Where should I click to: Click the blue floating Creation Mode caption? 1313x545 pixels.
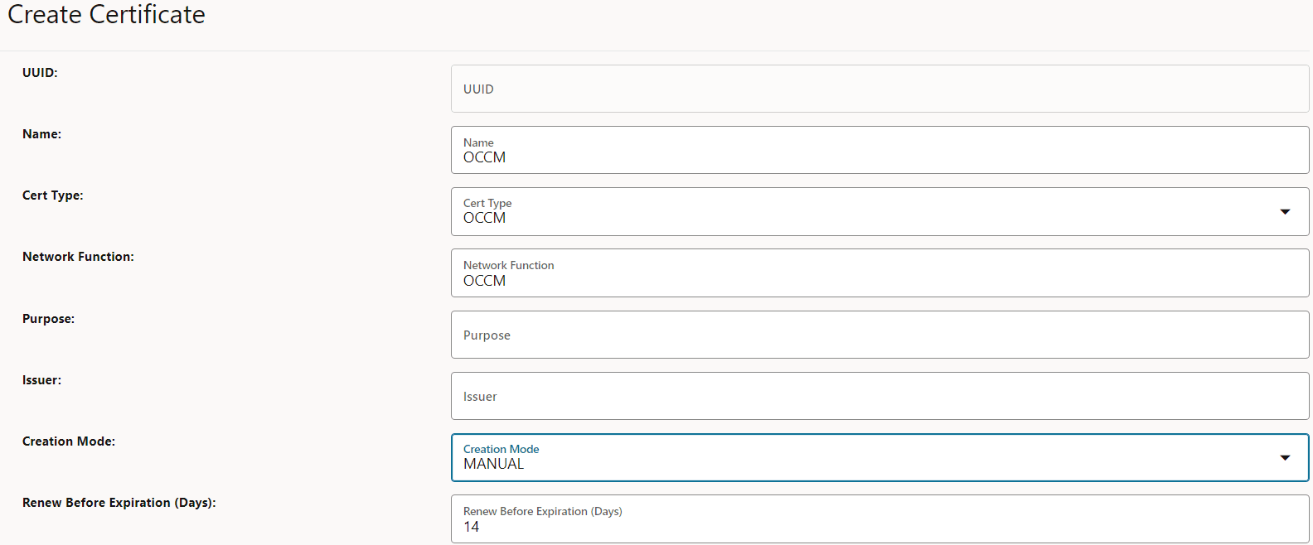click(x=501, y=449)
